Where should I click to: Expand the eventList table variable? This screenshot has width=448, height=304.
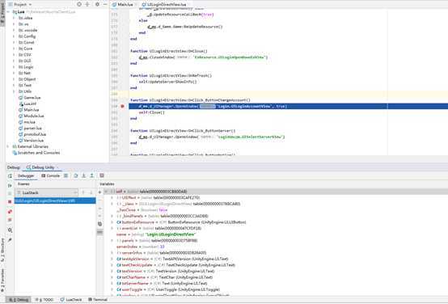click(112, 228)
